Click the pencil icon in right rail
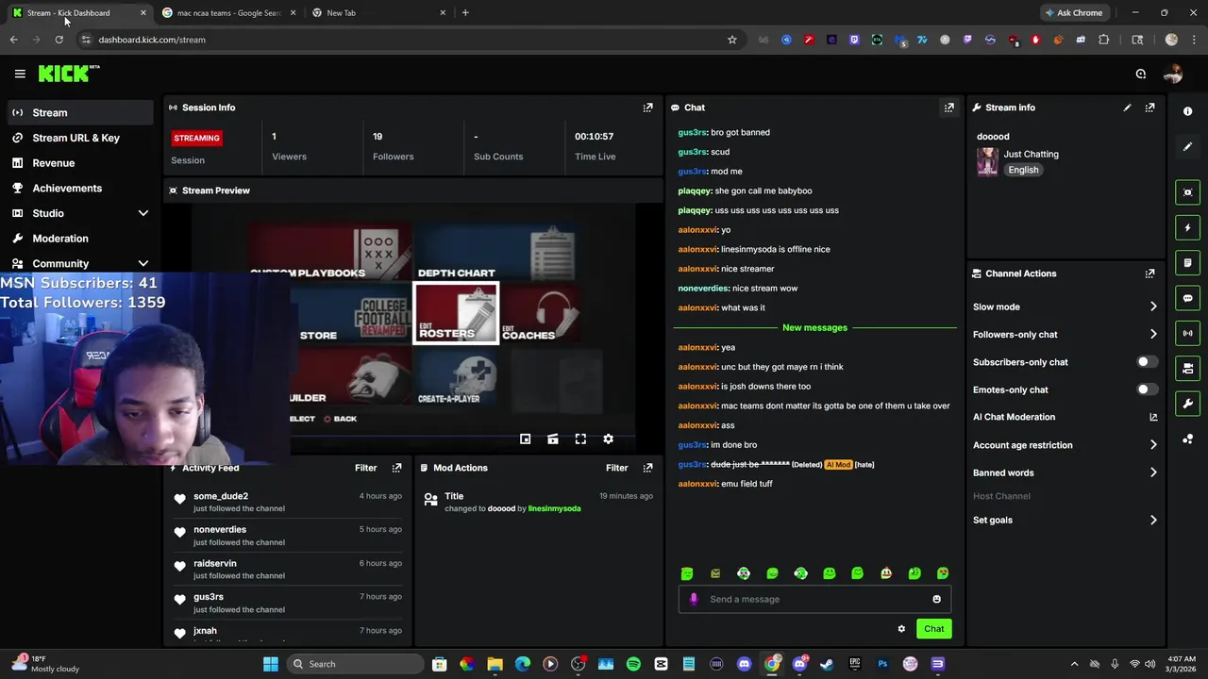 point(1187,146)
